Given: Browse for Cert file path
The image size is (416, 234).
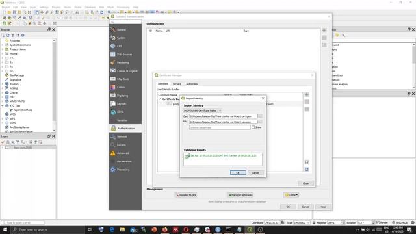Looking at the screenshot, I should pyautogui.click(x=260, y=116).
